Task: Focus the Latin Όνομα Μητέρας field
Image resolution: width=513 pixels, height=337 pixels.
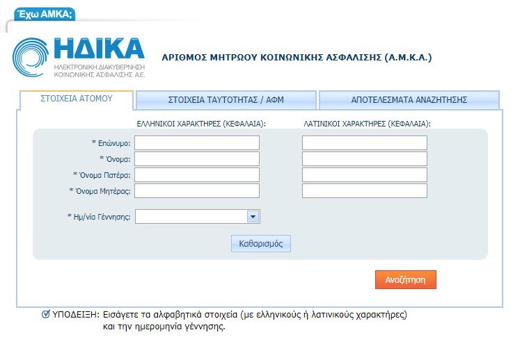Action: coord(365,191)
